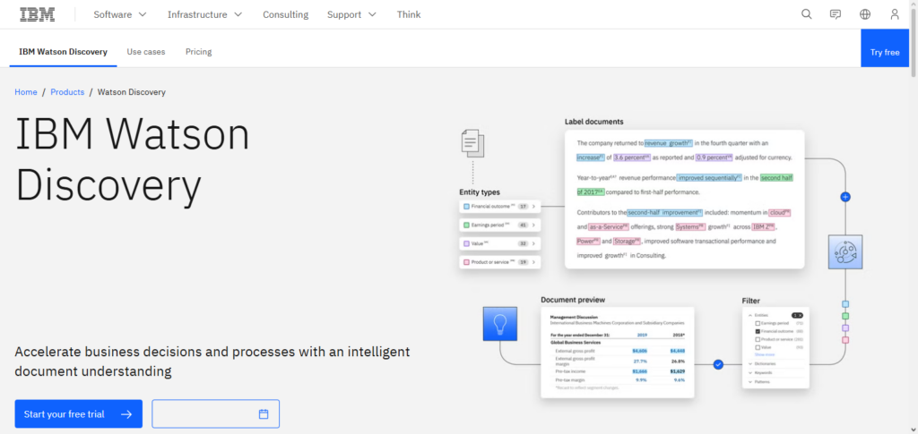Expand the Infrastructure menu dropdown
The height and width of the screenshot is (434, 918).
point(205,14)
